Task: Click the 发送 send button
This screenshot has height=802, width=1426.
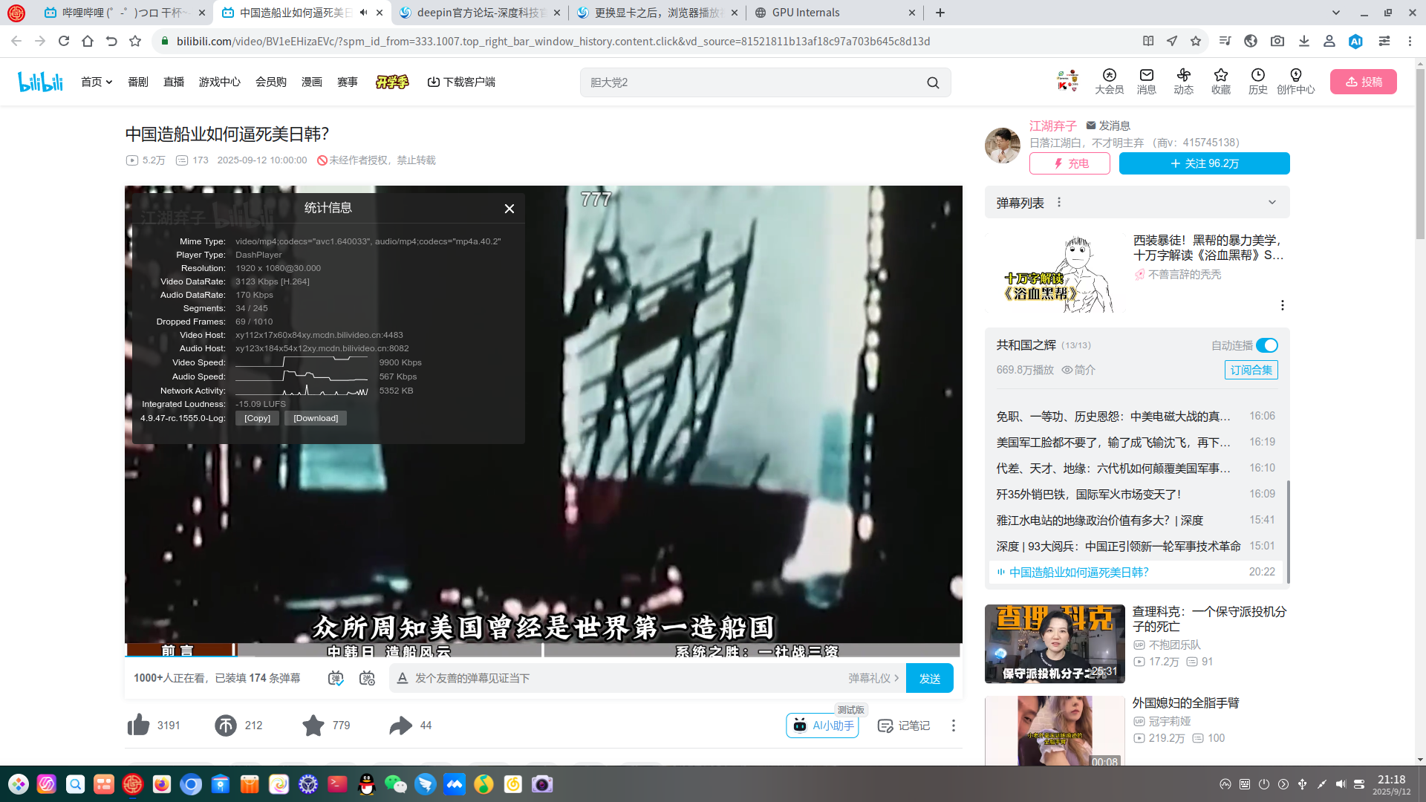Action: (930, 678)
